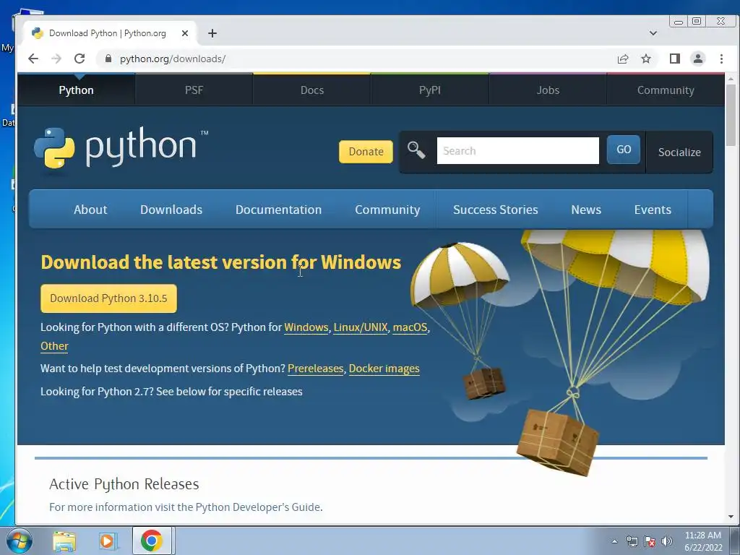Image resolution: width=740 pixels, height=555 pixels.
Task: Click the padlock site info icon
Action: pyautogui.click(x=108, y=59)
